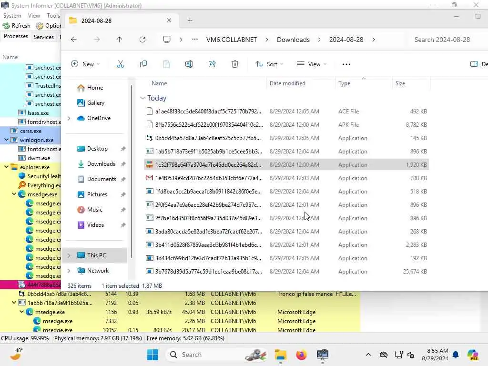
Task: Open pinned Music folder in sidebar
Action: pos(94,210)
